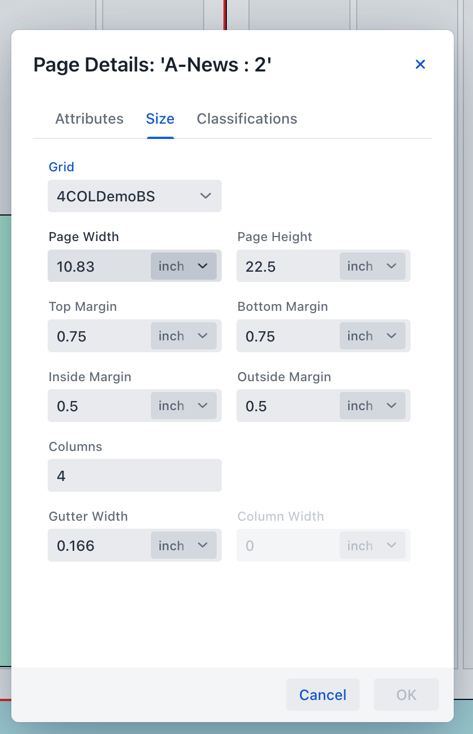
Task: Open the Page Width unit dropdown
Action: [x=184, y=266]
